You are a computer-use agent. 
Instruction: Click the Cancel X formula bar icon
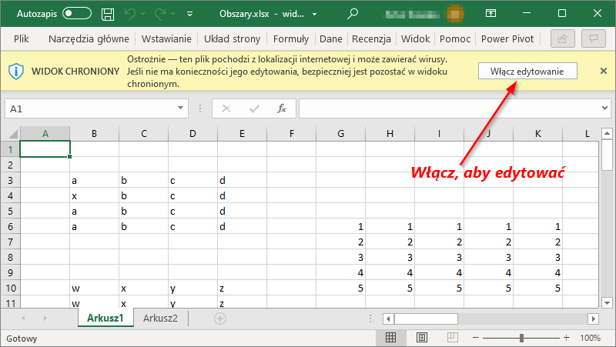[x=226, y=108]
